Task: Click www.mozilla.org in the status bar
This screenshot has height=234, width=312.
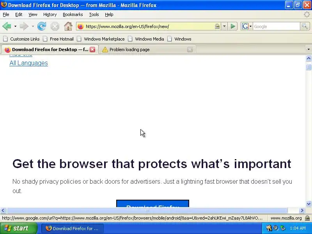Action: (286, 218)
